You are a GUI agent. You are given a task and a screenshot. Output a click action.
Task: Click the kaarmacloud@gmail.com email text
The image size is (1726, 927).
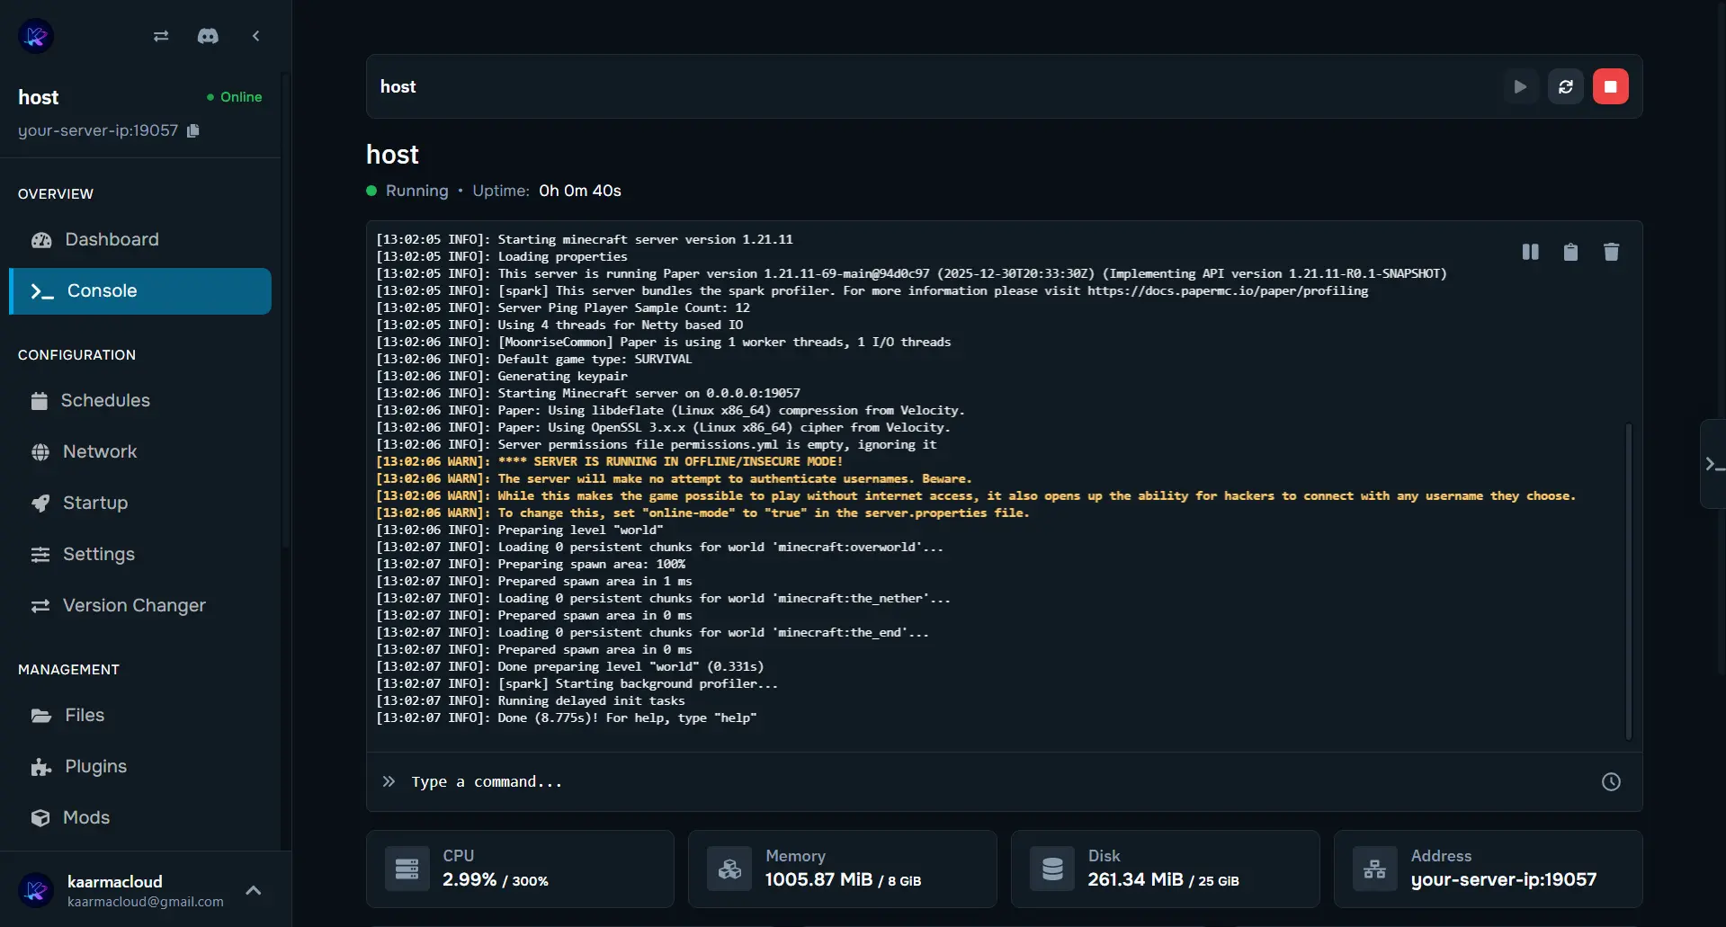(x=146, y=902)
